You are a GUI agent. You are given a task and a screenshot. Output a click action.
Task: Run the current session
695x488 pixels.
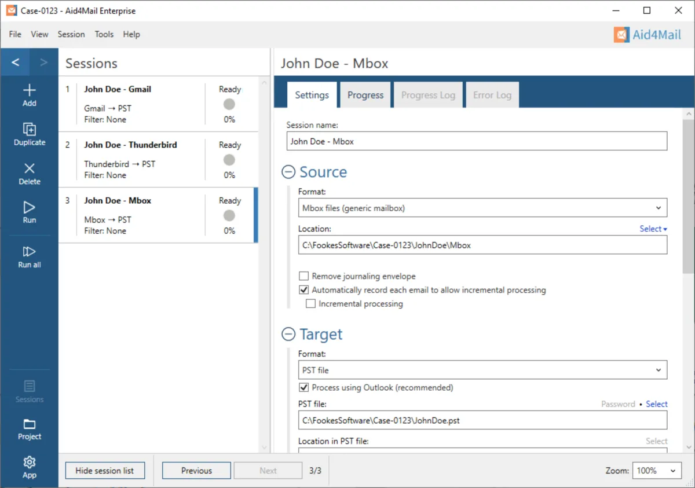(29, 208)
